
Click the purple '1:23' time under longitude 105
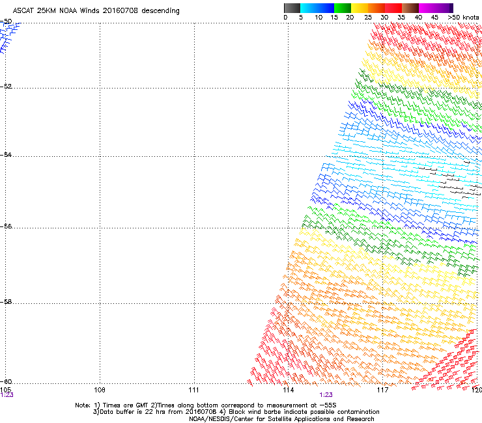7,395
